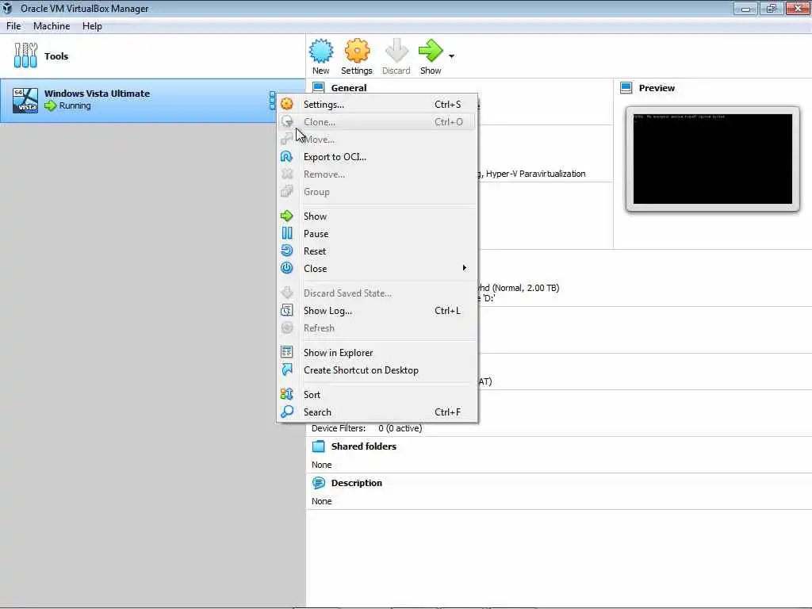Choose Export to OCI... menu entry
Viewport: 812px width, 609px height.
[377, 157]
